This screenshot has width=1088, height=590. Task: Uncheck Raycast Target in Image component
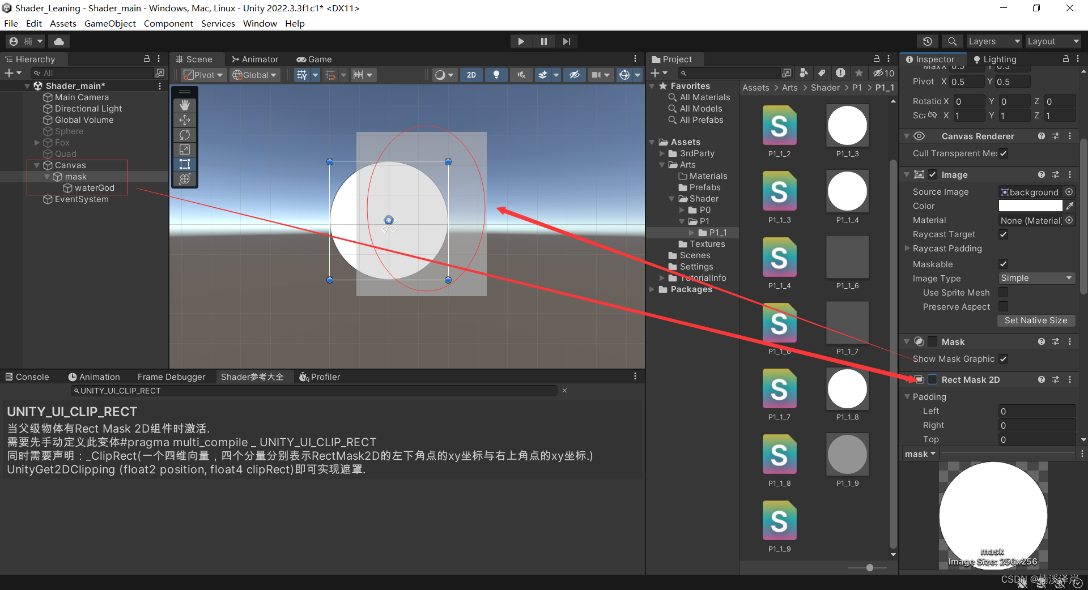point(1003,234)
